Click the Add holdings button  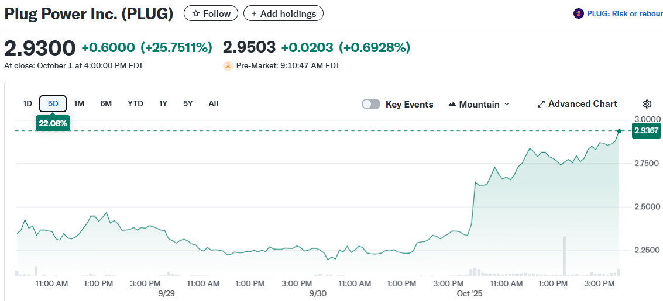[x=283, y=13]
